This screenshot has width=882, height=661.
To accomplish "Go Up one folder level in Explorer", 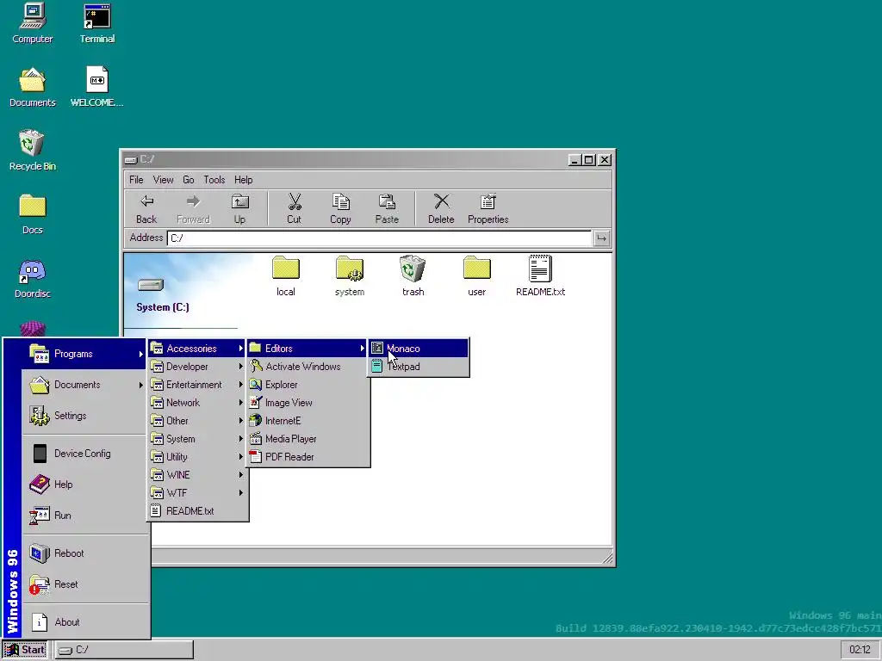I will click(239, 208).
